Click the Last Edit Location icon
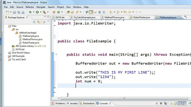This screenshot has width=191, height=107. 125,12
